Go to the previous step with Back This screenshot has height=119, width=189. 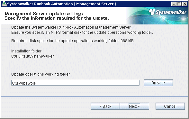coord(105,106)
